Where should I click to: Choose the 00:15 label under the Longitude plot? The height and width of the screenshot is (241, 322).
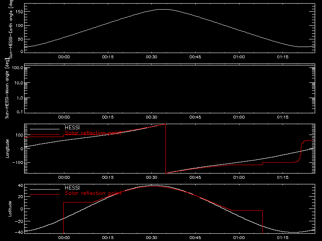(x=108, y=178)
